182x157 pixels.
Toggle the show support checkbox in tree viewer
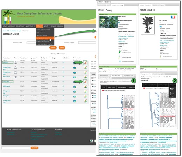click(x=170, y=88)
